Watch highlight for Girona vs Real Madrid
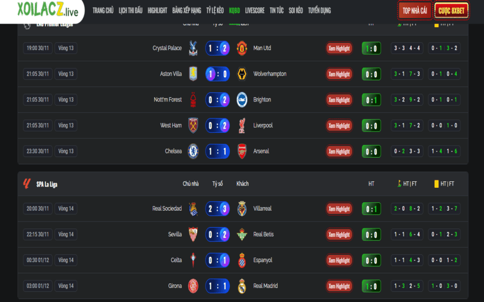Screen dimensions: 484x302 (x=339, y=286)
